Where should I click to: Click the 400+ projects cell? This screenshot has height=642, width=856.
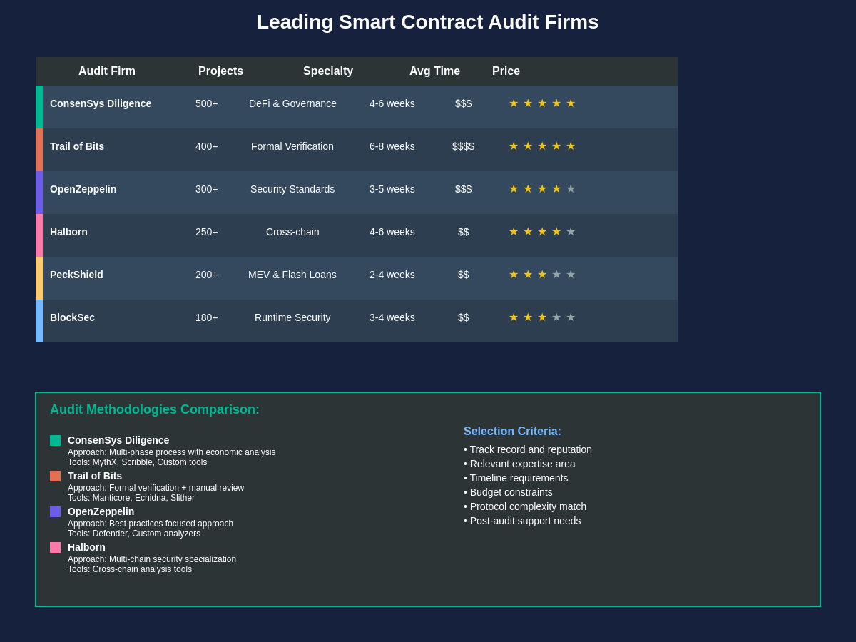[x=207, y=146]
